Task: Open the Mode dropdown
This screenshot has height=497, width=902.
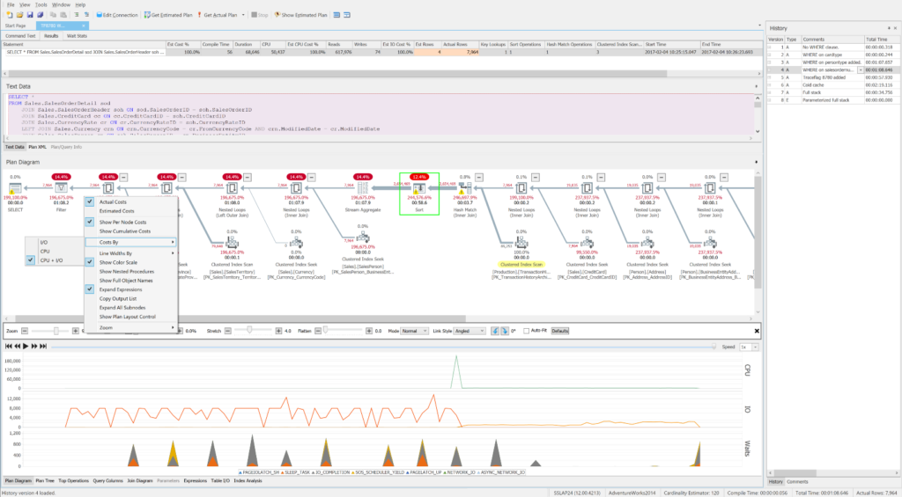Action: click(415, 331)
